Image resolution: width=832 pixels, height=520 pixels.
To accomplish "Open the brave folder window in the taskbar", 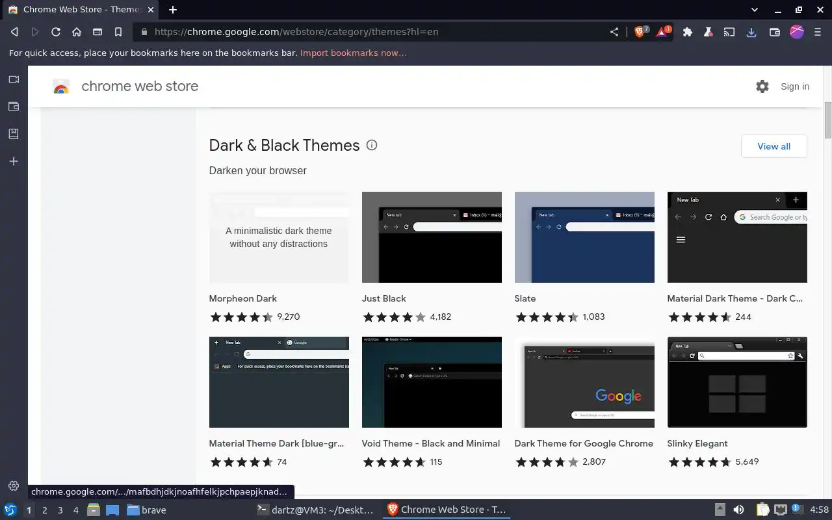I will (x=147, y=510).
